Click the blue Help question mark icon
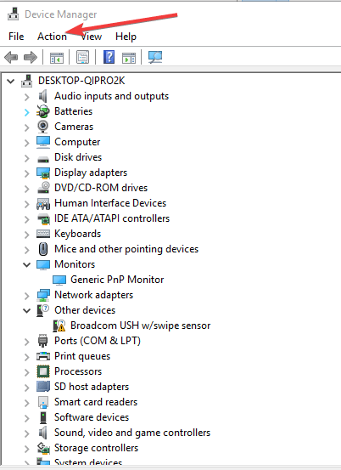Image resolution: width=341 pixels, height=470 pixels. point(109,57)
